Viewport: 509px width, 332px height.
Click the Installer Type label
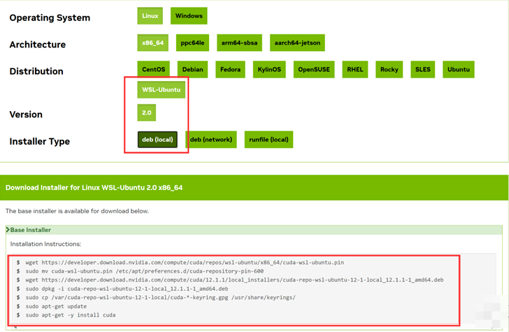point(40,141)
